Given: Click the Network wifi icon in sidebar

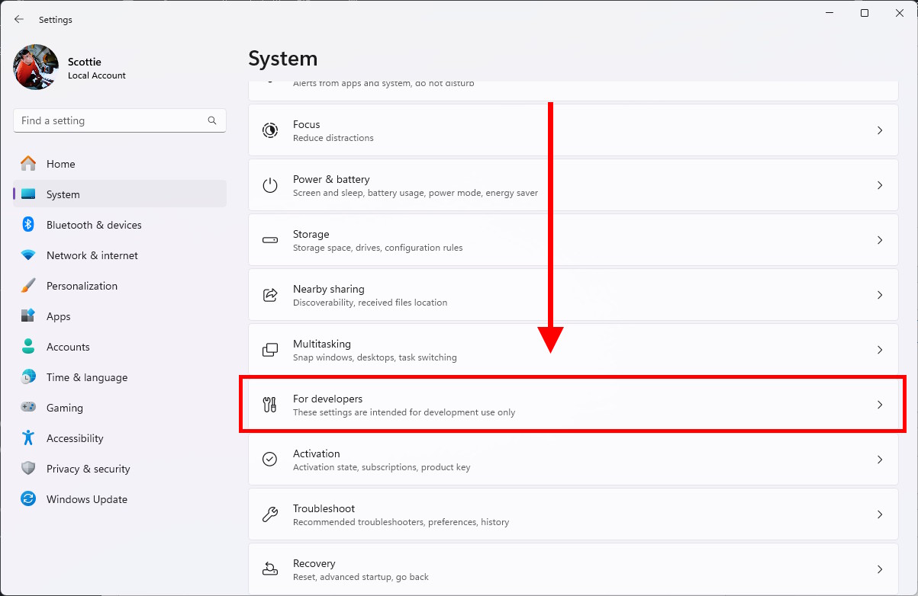Looking at the screenshot, I should (28, 255).
